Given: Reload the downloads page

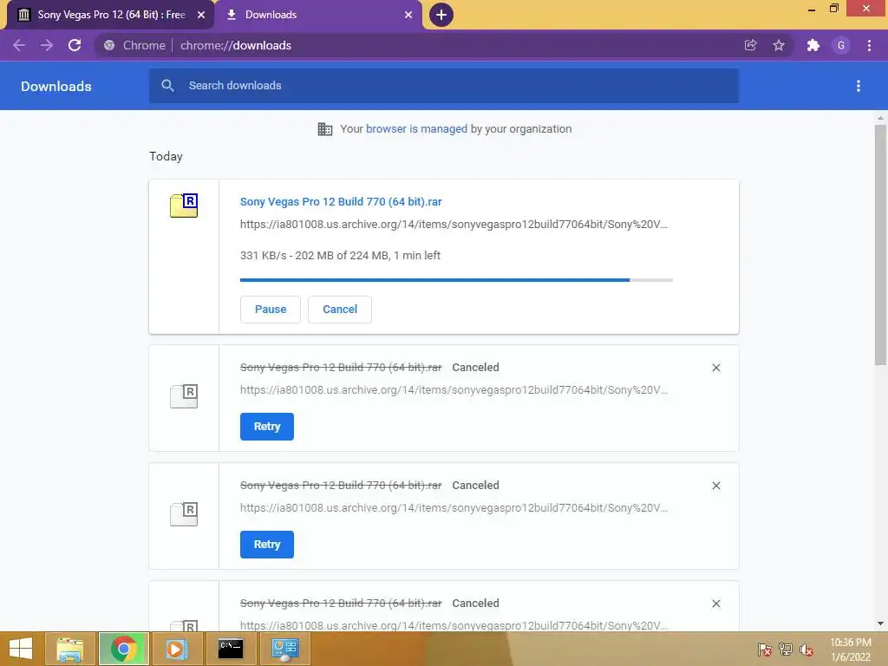Looking at the screenshot, I should [x=75, y=45].
